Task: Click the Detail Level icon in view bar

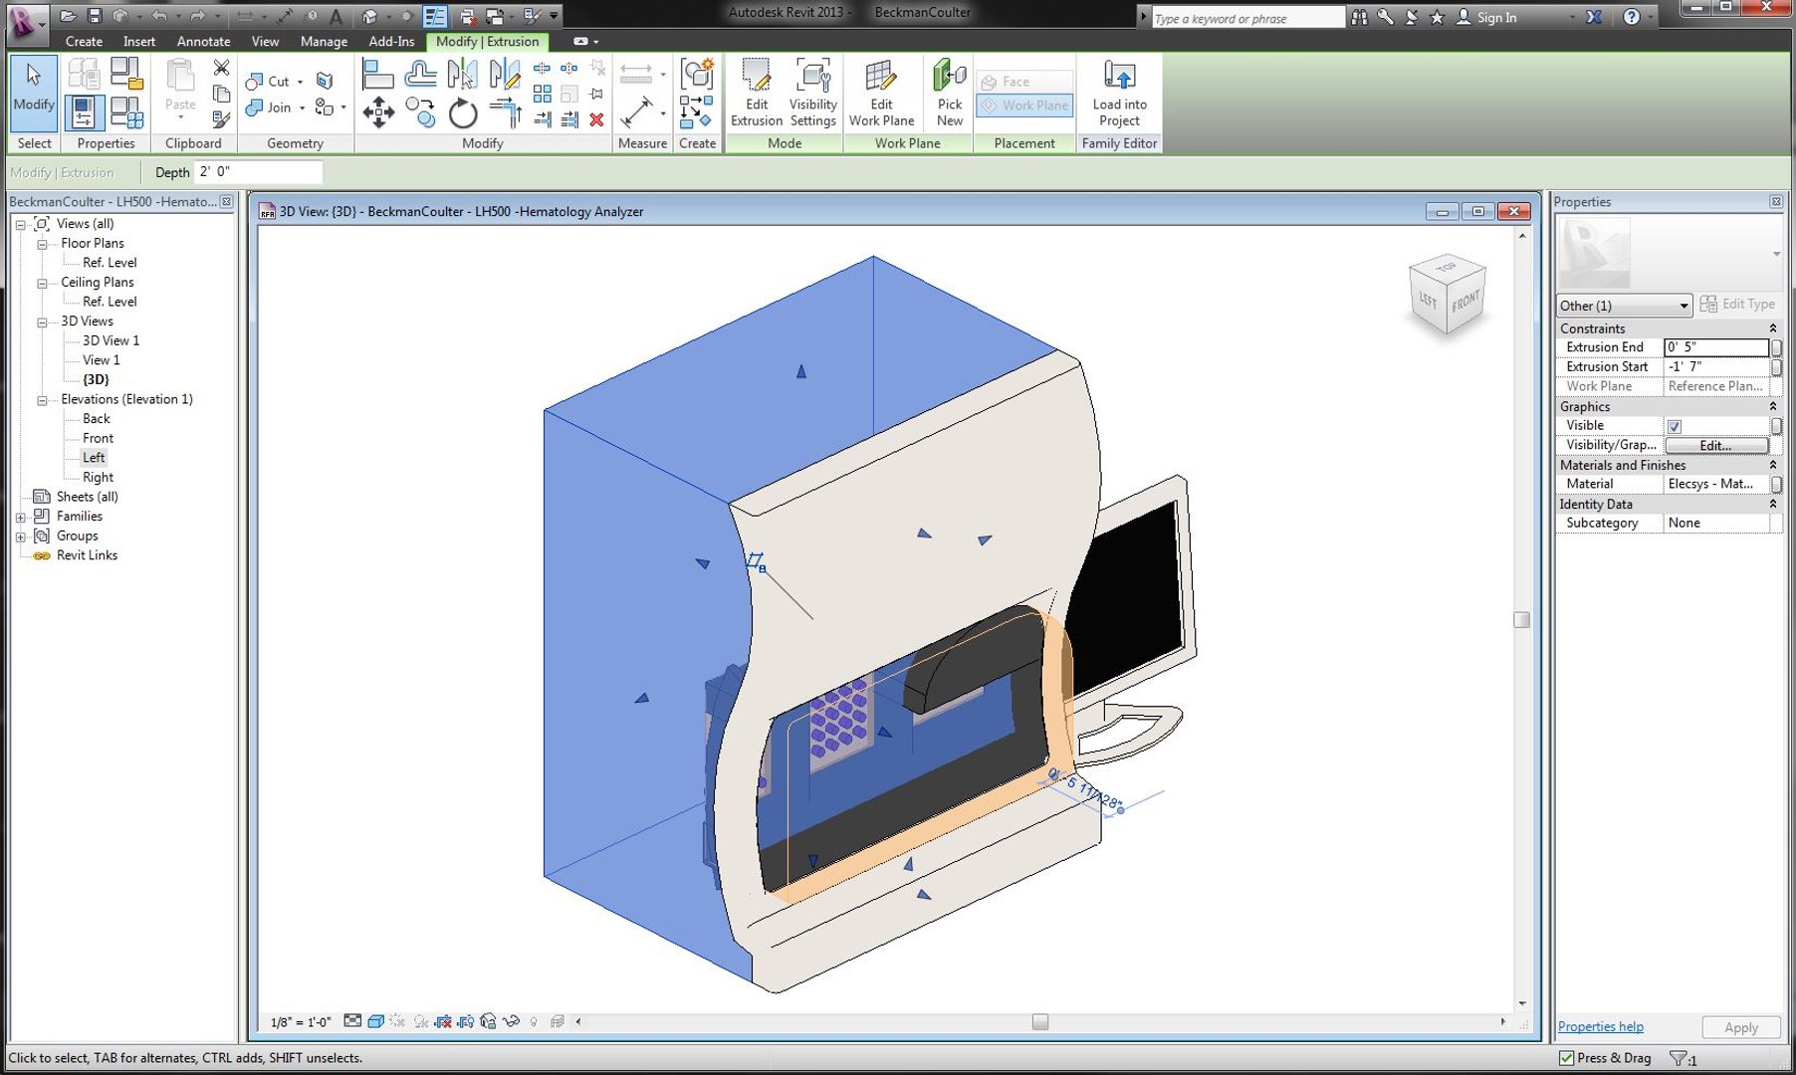Action: point(352,1021)
